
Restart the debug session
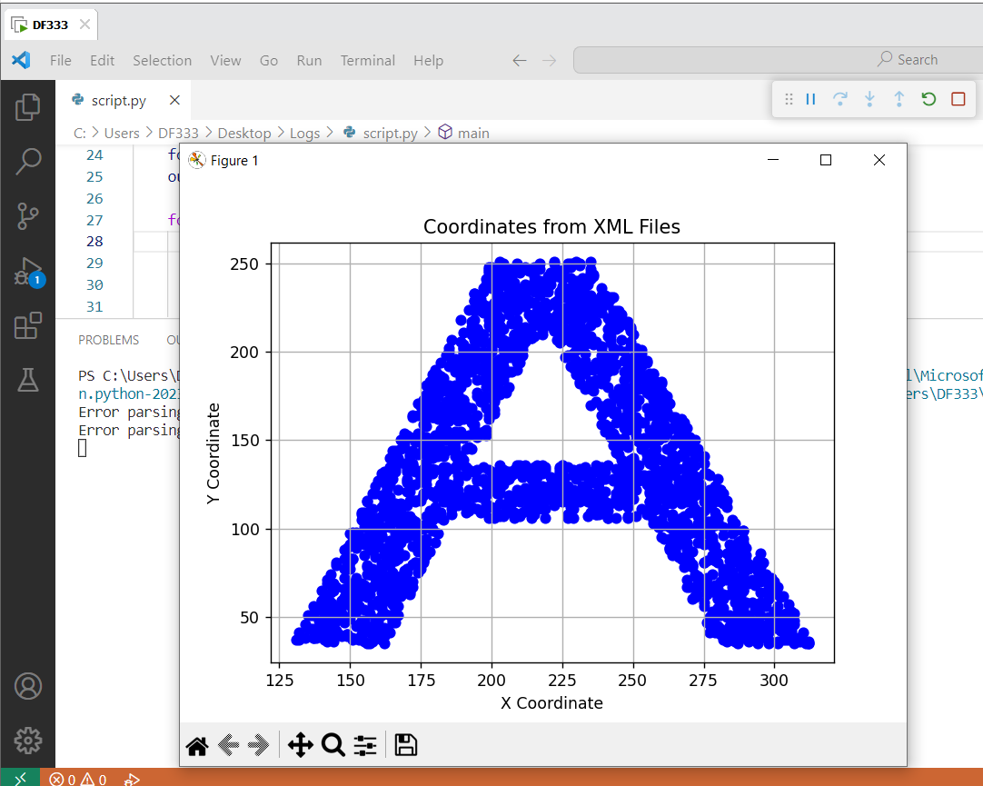click(x=928, y=99)
